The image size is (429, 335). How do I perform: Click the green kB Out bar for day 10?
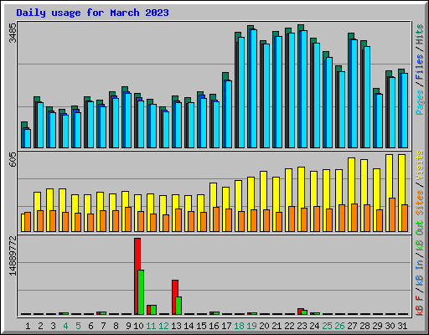click(x=141, y=292)
